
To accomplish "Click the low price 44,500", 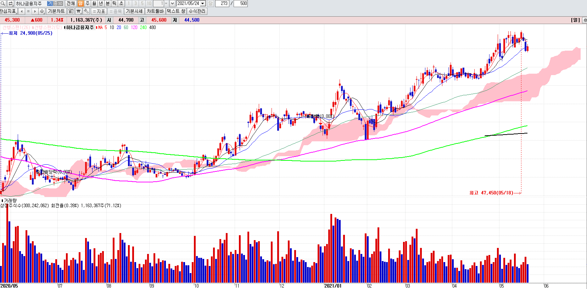I will (x=192, y=20).
